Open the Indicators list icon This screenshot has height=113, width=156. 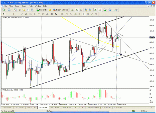coord(105,10)
